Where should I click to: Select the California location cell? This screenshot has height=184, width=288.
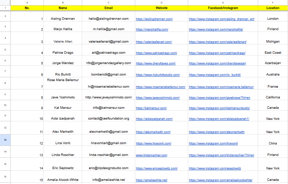tap(273, 95)
